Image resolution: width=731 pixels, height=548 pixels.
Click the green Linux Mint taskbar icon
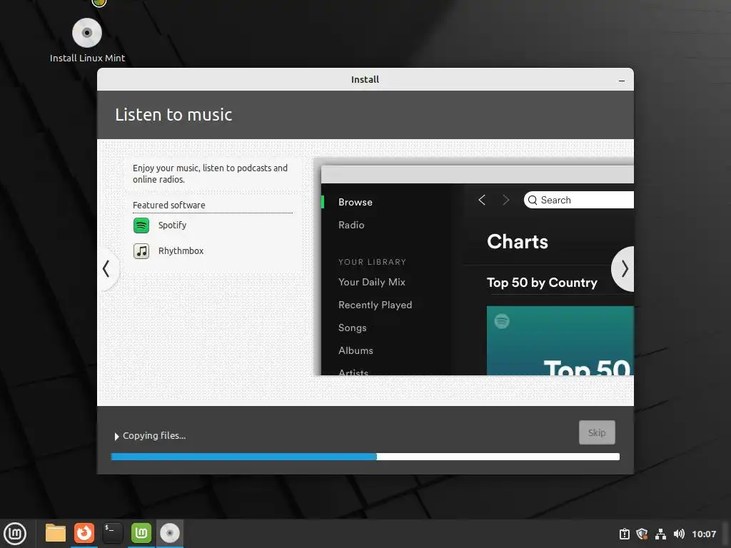[x=141, y=533]
